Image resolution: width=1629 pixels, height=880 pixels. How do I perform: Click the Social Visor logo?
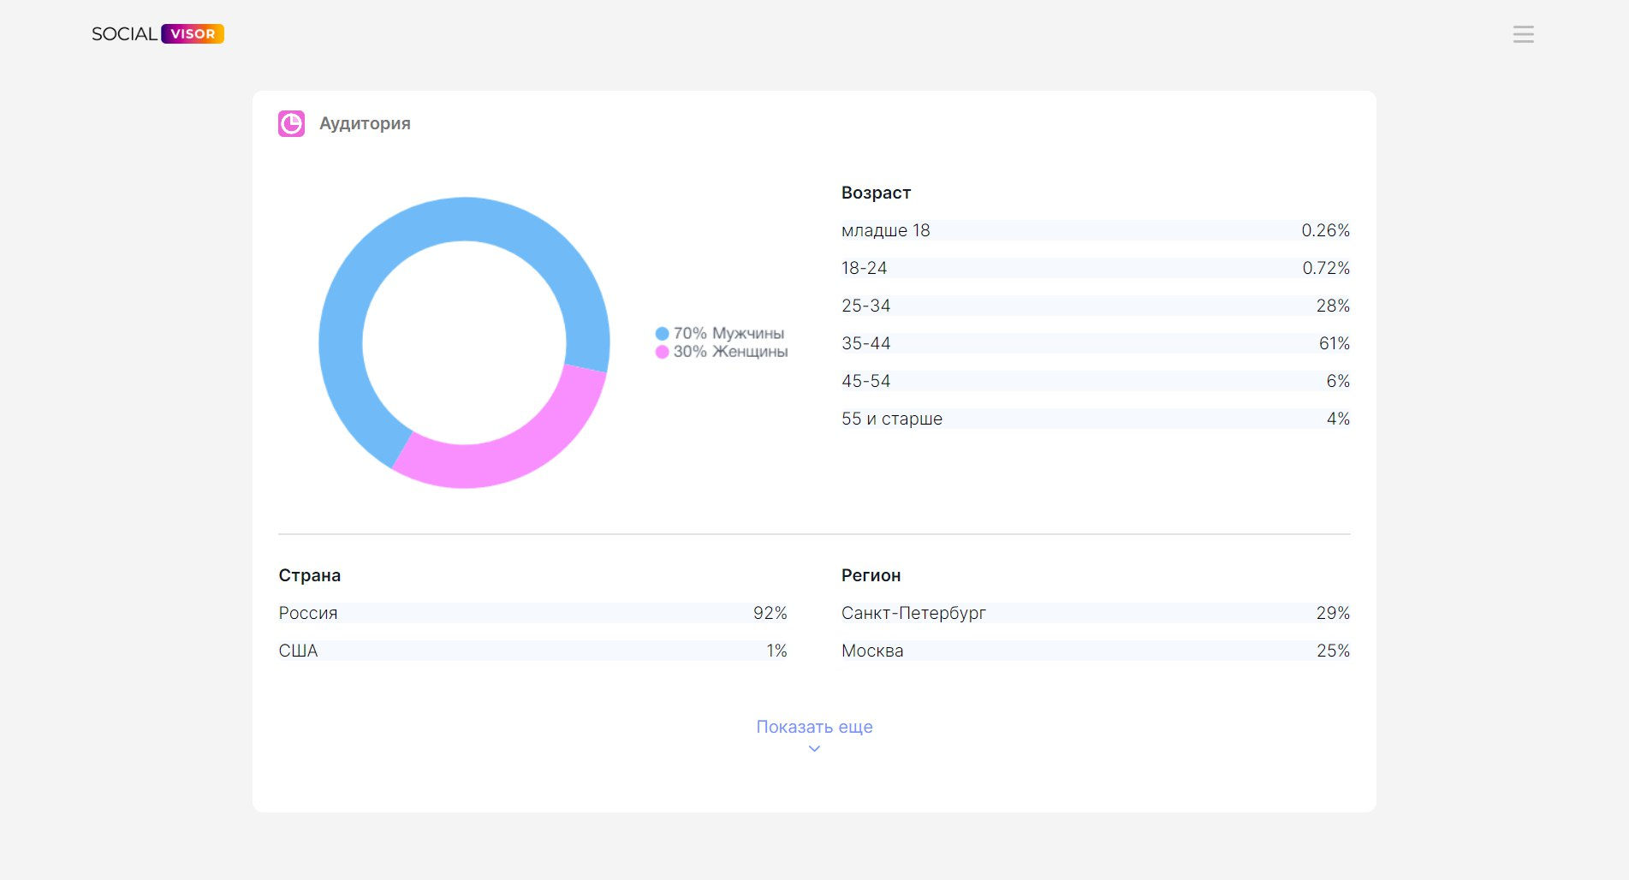[158, 34]
